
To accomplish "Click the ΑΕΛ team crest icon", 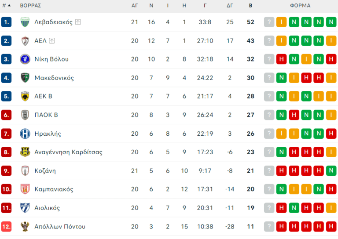I will (25, 41).
